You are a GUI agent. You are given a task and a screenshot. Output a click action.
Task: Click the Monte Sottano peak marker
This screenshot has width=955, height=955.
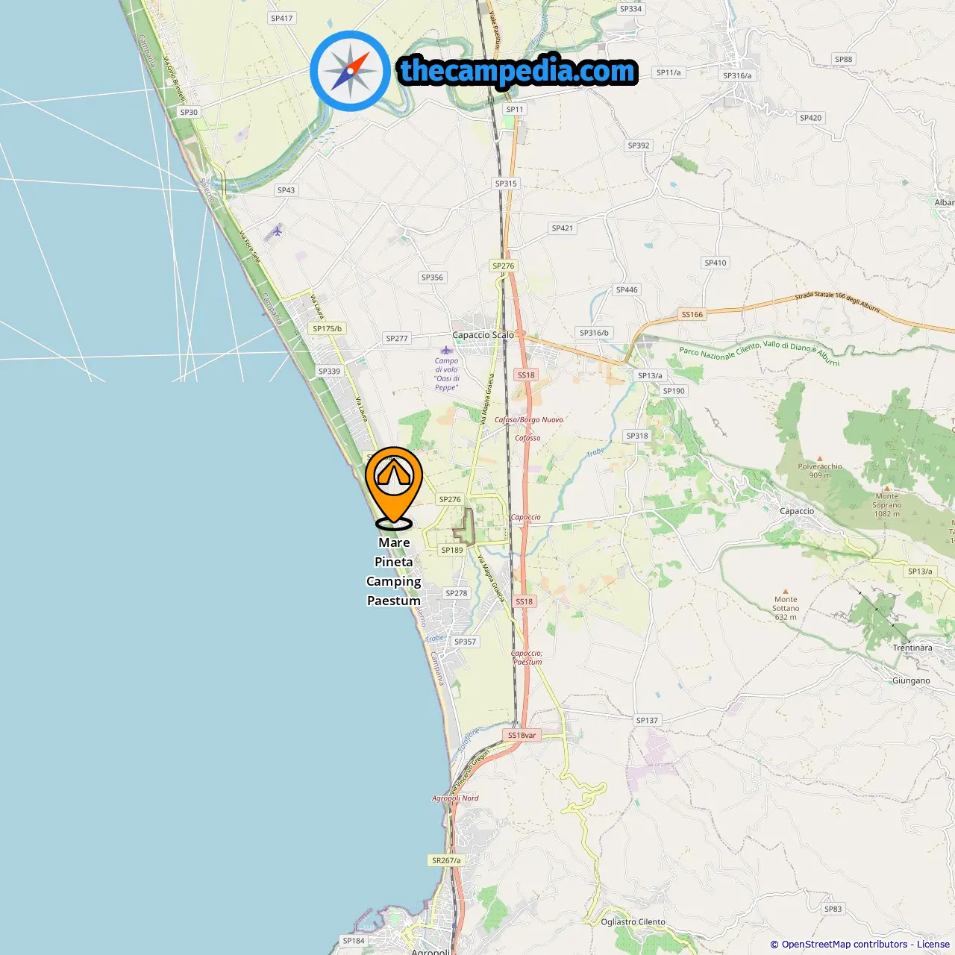point(785,591)
